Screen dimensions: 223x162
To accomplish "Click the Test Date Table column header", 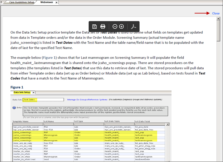I will (112, 121).
